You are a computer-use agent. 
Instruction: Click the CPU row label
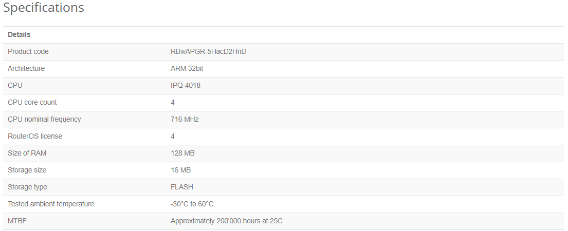coord(15,85)
